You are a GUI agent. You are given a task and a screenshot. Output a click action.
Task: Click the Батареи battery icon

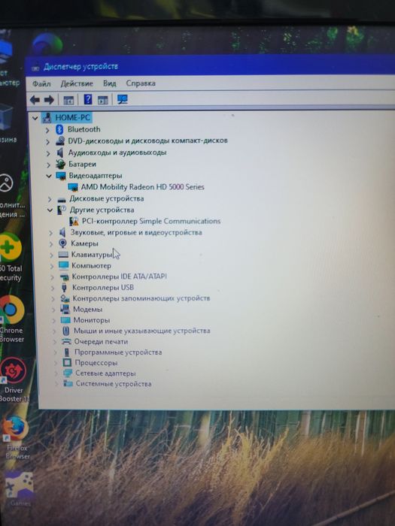point(60,164)
